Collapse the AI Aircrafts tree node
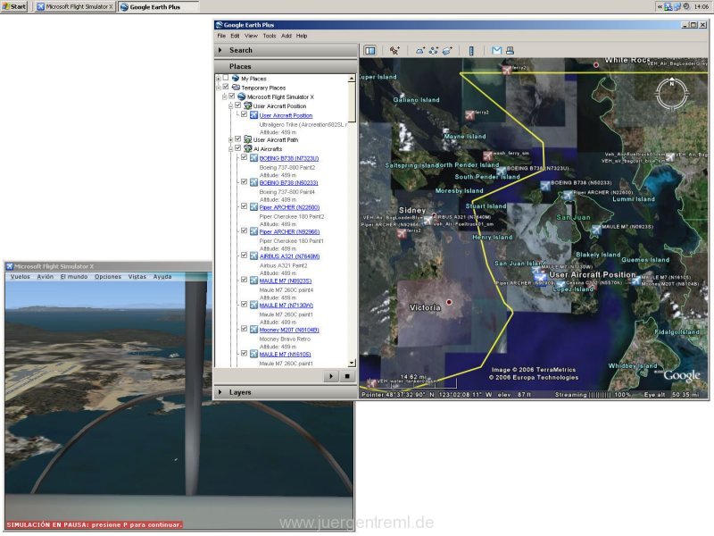714x536 pixels. 231,148
